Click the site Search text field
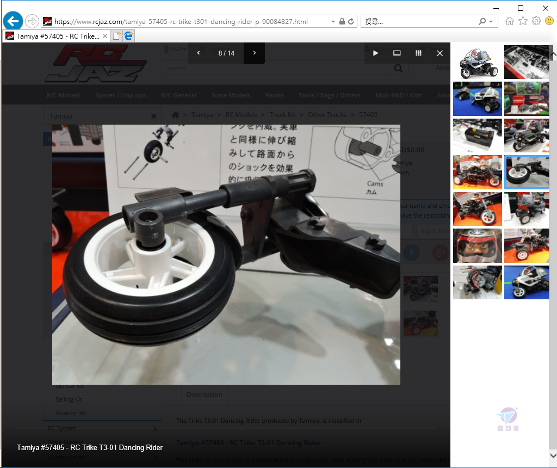The width and height of the screenshot is (557, 468). [x=275, y=68]
